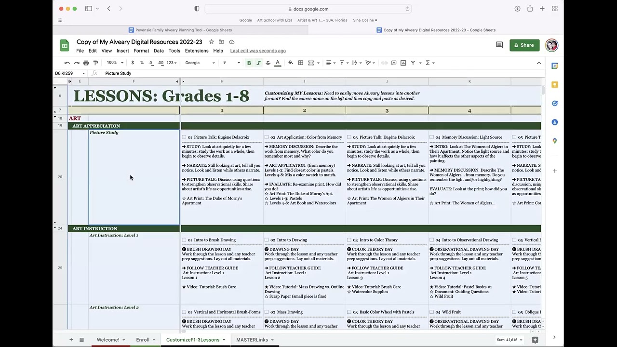The width and height of the screenshot is (617, 347).
Task: Show all sheets list
Action: pyautogui.click(x=81, y=340)
